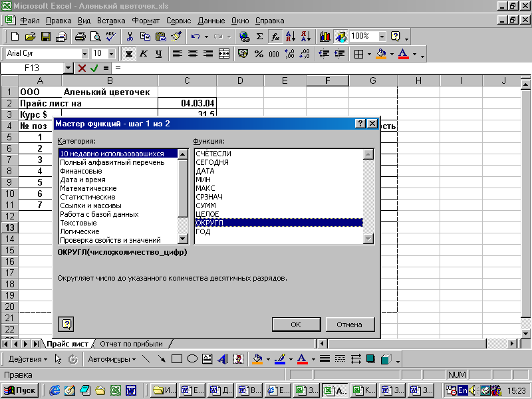This screenshot has height=399, width=532.
Task: Click the wizard's help assistant button
Action: point(66,324)
